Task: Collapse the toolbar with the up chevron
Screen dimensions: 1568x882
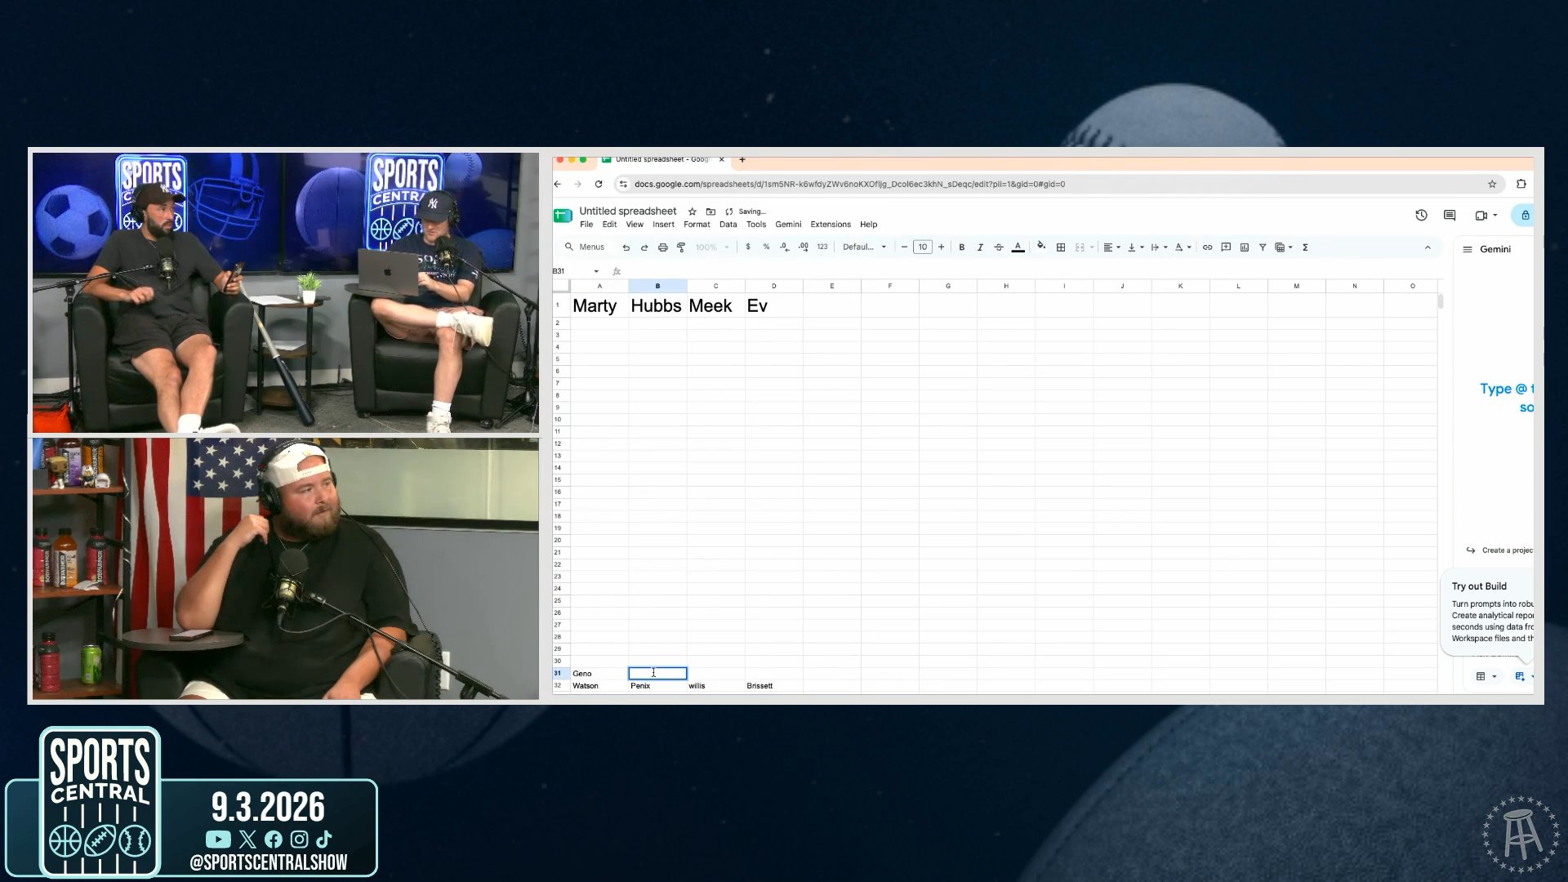Action: pos(1428,247)
